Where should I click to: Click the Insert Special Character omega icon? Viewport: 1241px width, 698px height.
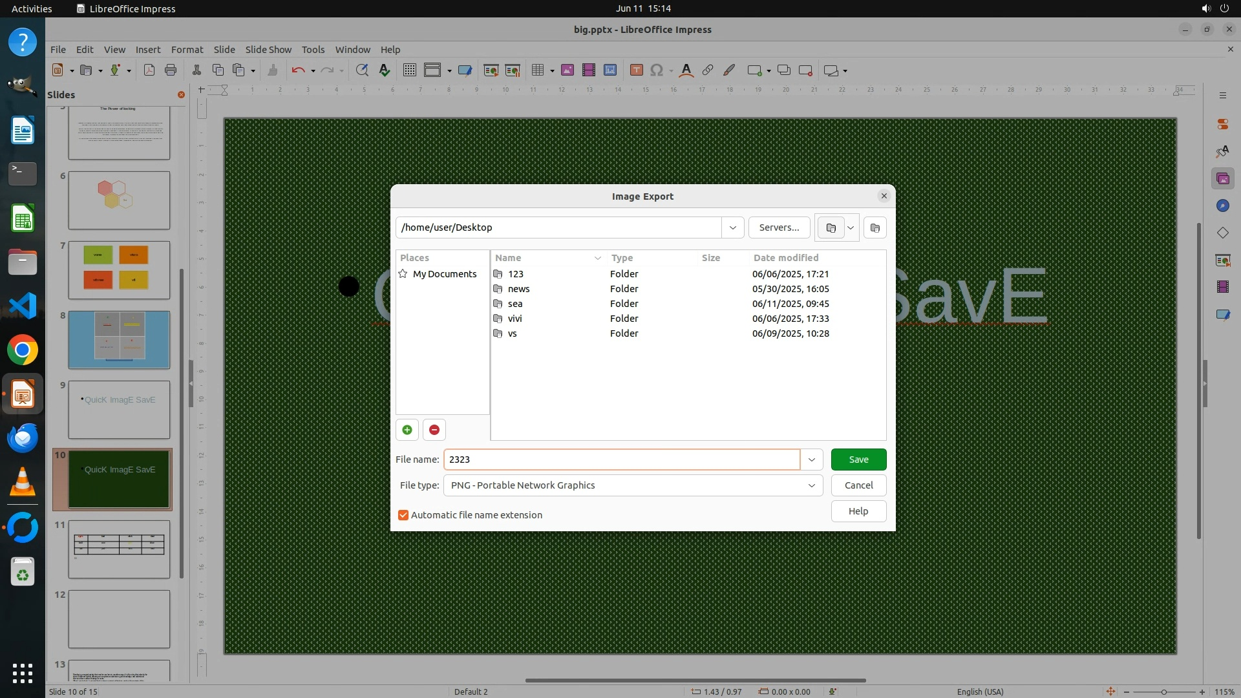tap(657, 70)
